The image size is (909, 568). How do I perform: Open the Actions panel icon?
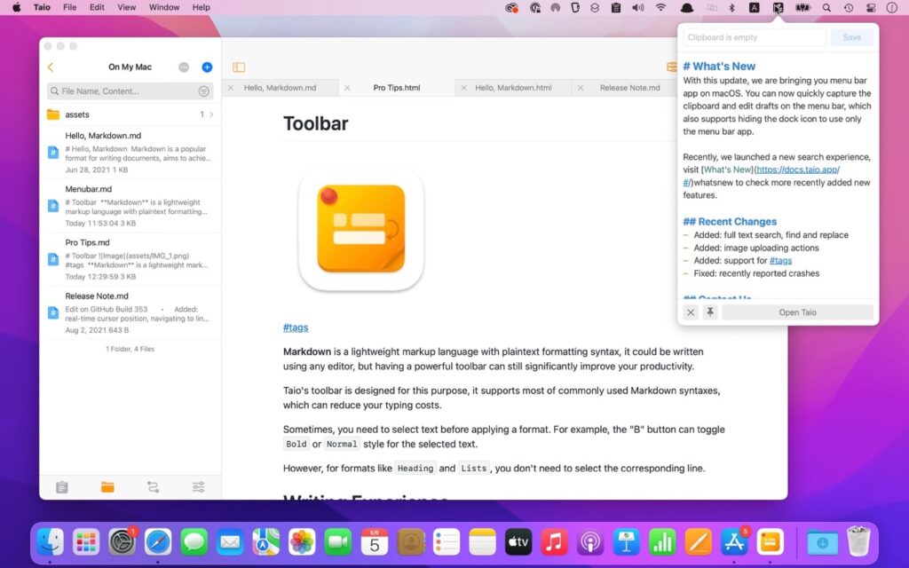click(x=152, y=486)
